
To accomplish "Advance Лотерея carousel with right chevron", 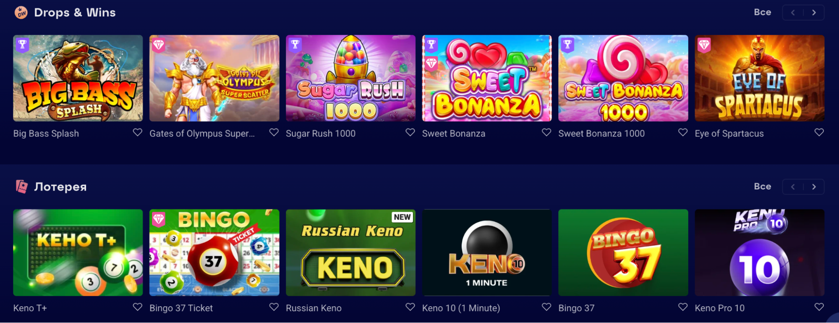I will pyautogui.click(x=814, y=187).
